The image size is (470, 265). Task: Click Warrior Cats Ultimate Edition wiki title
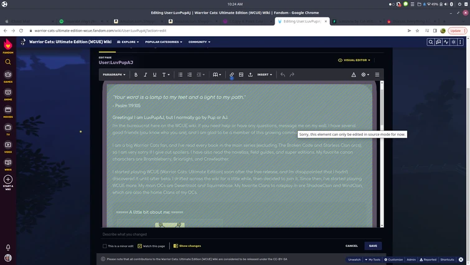[70, 42]
